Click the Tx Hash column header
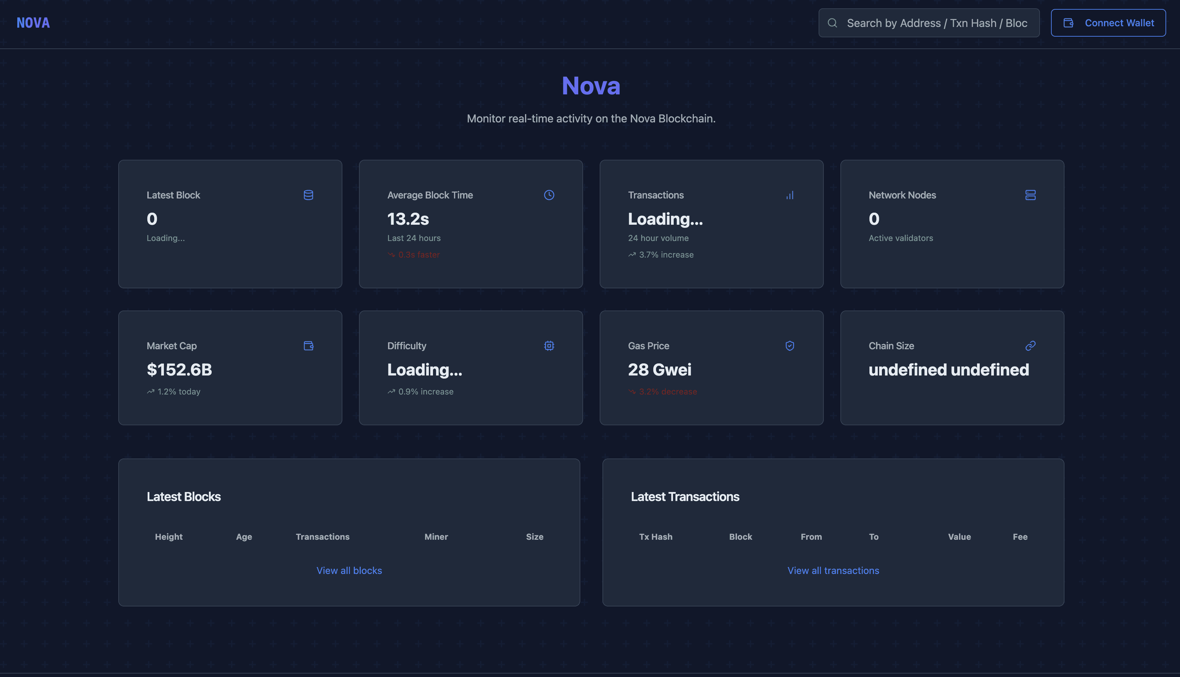The width and height of the screenshot is (1180, 677). [655, 537]
